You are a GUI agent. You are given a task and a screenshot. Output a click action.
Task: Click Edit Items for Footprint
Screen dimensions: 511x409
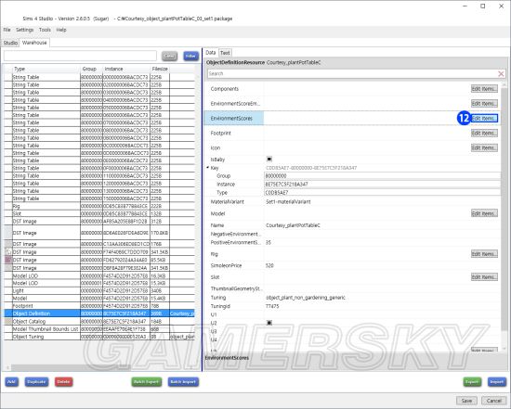click(x=484, y=133)
